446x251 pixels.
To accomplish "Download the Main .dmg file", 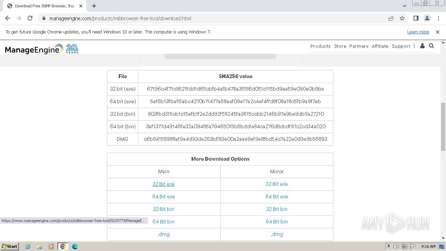I will 163,234.
